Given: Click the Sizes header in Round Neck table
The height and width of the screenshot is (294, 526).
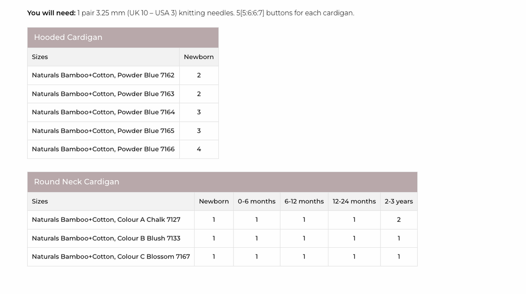Looking at the screenshot, I should (x=40, y=201).
